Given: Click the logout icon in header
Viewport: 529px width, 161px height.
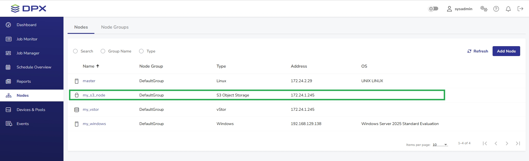Looking at the screenshot, I should [520, 9].
